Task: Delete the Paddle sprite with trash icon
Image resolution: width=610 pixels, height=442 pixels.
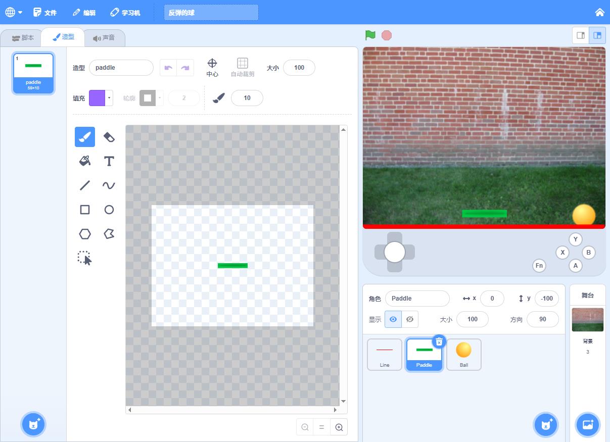Action: [439, 342]
